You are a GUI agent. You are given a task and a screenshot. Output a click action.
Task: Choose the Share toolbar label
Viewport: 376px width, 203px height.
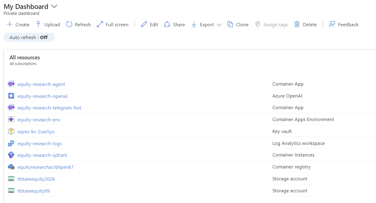[x=179, y=25]
